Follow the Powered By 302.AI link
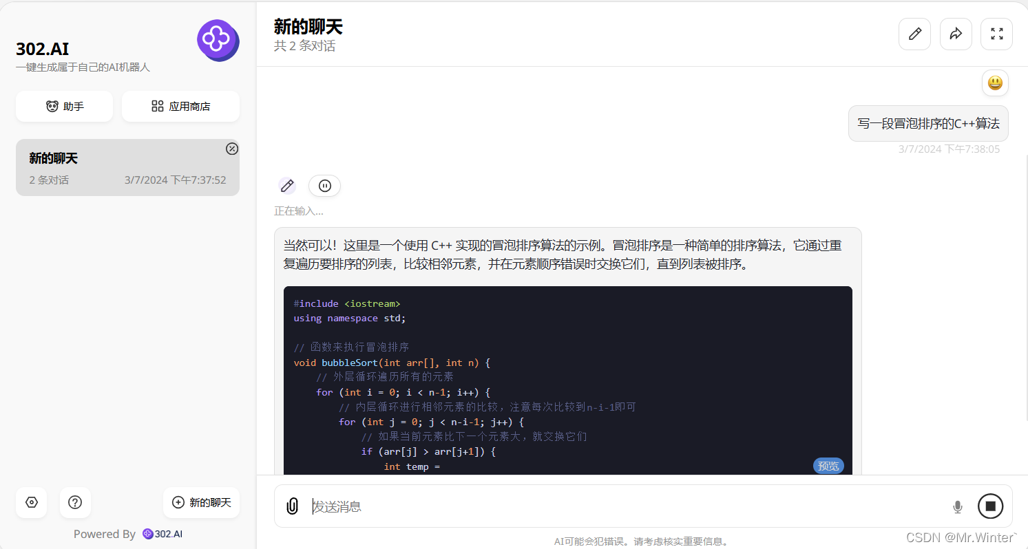The height and width of the screenshot is (549, 1028). click(x=162, y=534)
